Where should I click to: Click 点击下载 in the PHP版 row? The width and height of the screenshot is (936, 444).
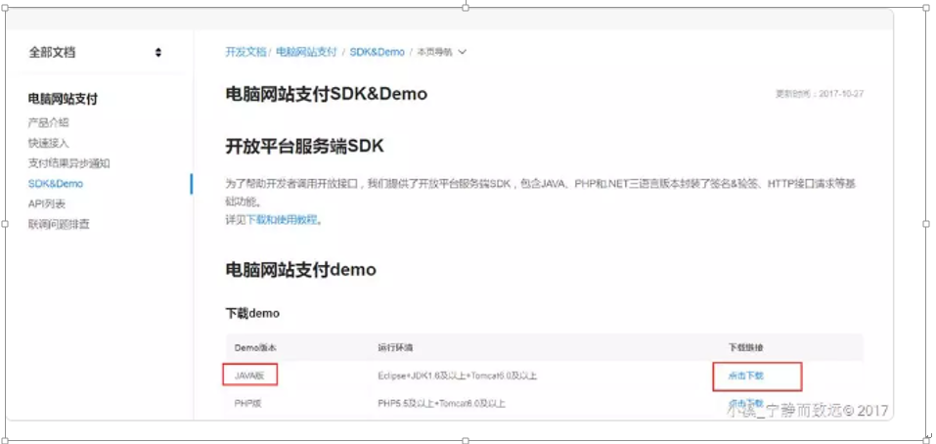coord(745,403)
